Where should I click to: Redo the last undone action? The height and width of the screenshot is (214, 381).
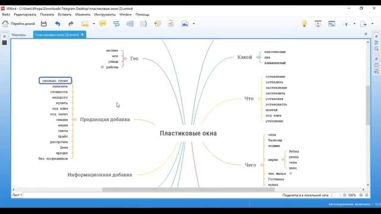click(x=71, y=24)
